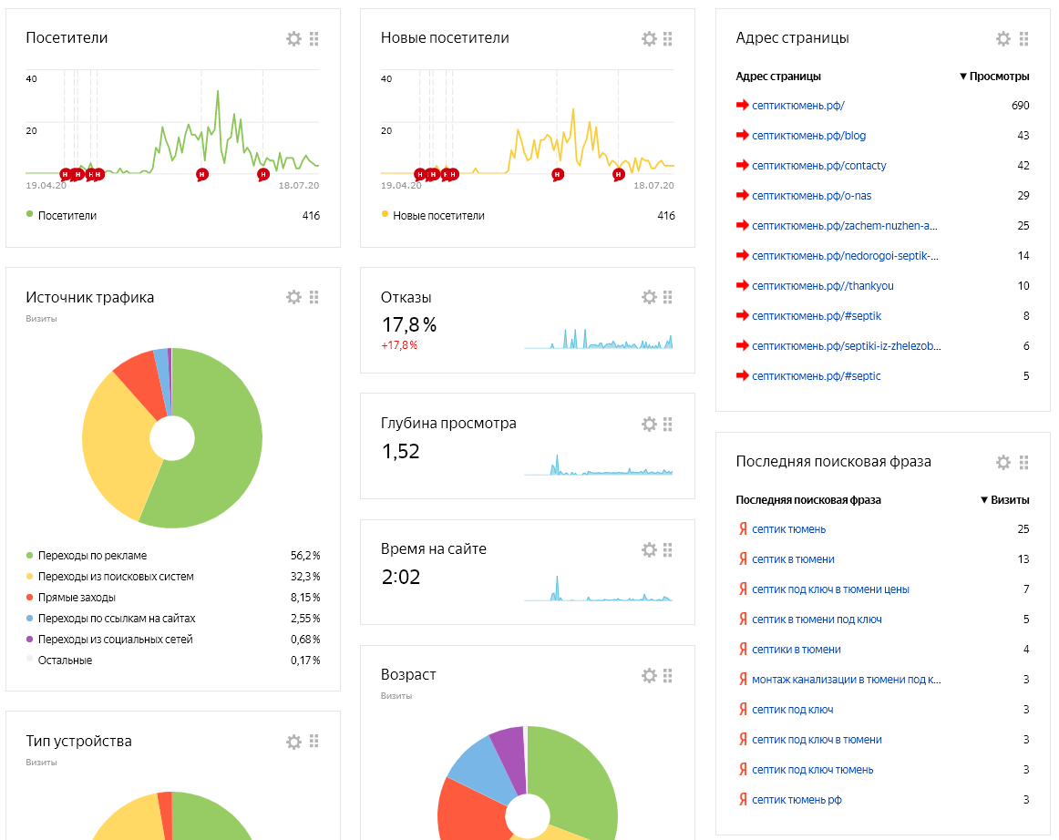Click Глубина просмотра sparkline chart
The height and width of the screenshot is (840, 1059).
(599, 465)
